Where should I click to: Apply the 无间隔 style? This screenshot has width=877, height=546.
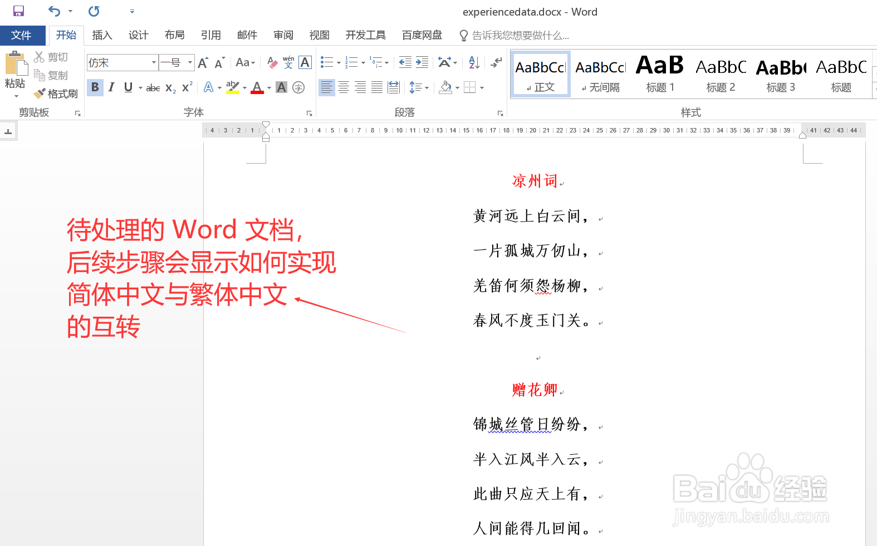point(601,75)
